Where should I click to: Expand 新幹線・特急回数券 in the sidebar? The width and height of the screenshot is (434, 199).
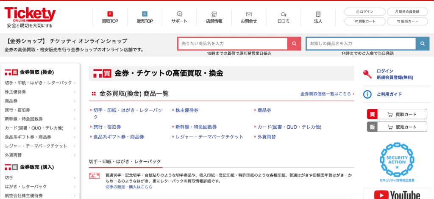click(x=40, y=119)
